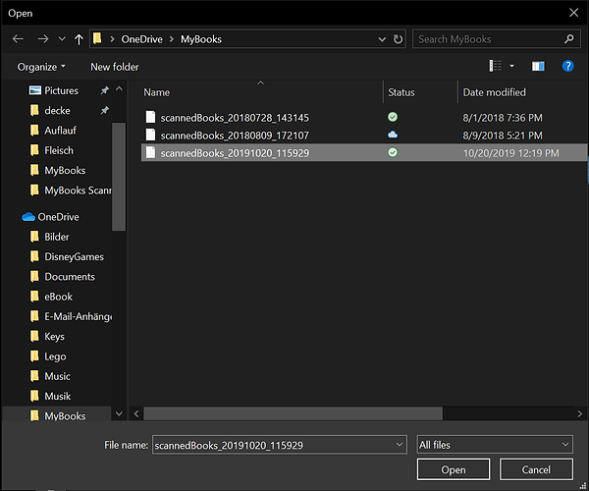This screenshot has height=491, width=589.
Task: Sort files by the Name column
Action: tap(157, 92)
